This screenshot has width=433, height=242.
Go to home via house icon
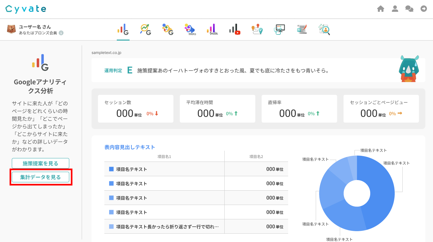[x=380, y=9]
